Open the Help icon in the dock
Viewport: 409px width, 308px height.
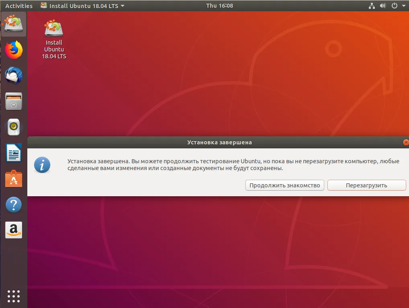14,205
